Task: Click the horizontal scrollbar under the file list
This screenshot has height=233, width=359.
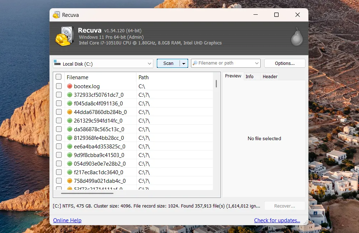Action: pos(87,194)
